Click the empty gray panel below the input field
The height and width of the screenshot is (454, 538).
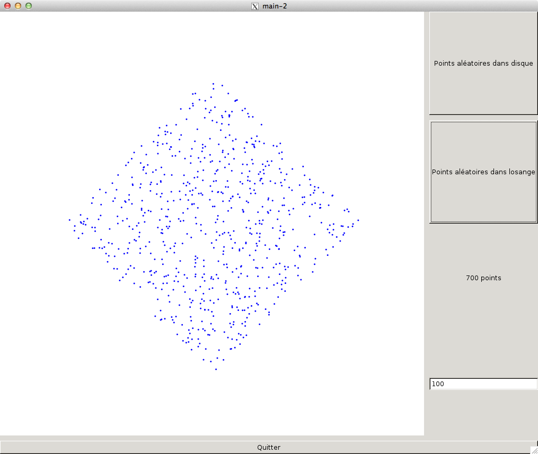pyautogui.click(x=483, y=413)
